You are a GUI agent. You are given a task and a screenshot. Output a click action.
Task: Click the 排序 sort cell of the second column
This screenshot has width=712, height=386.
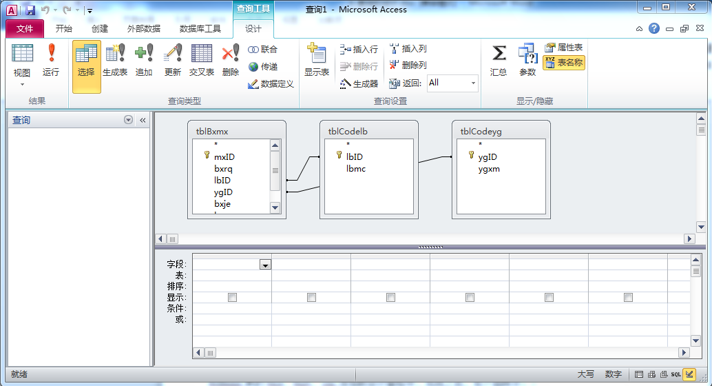pos(311,287)
